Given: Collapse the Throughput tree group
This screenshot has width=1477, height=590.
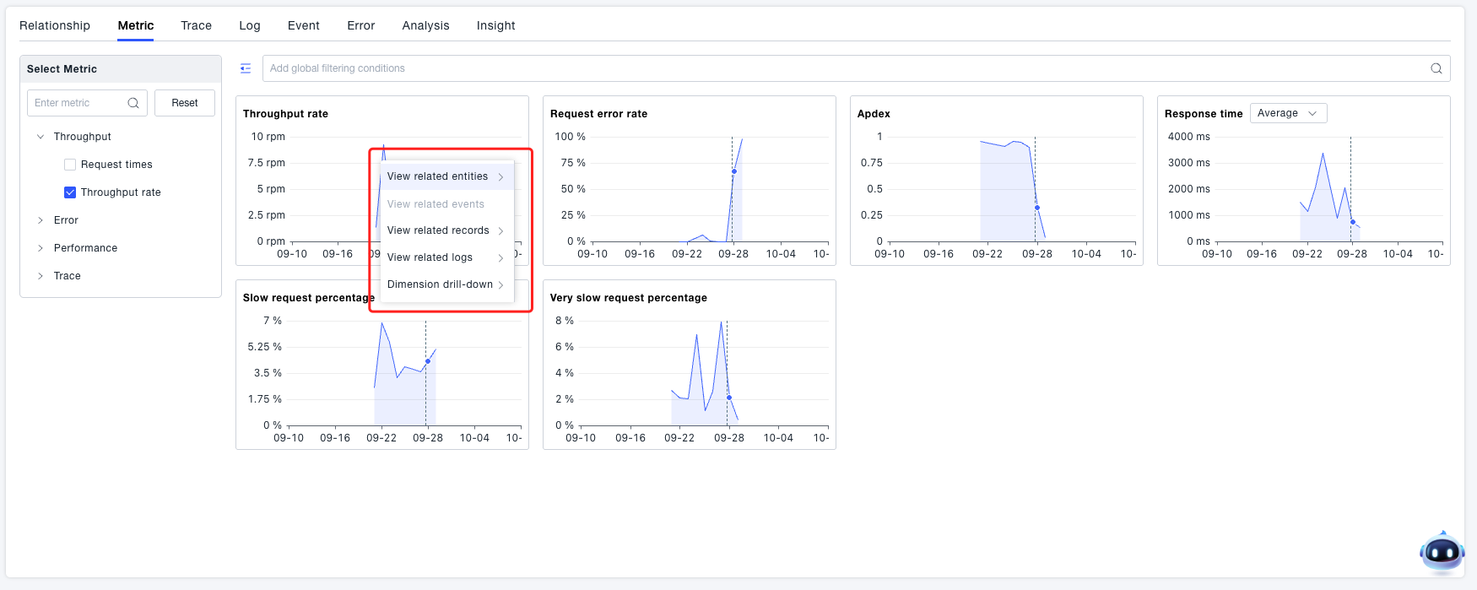Looking at the screenshot, I should pyautogui.click(x=41, y=137).
